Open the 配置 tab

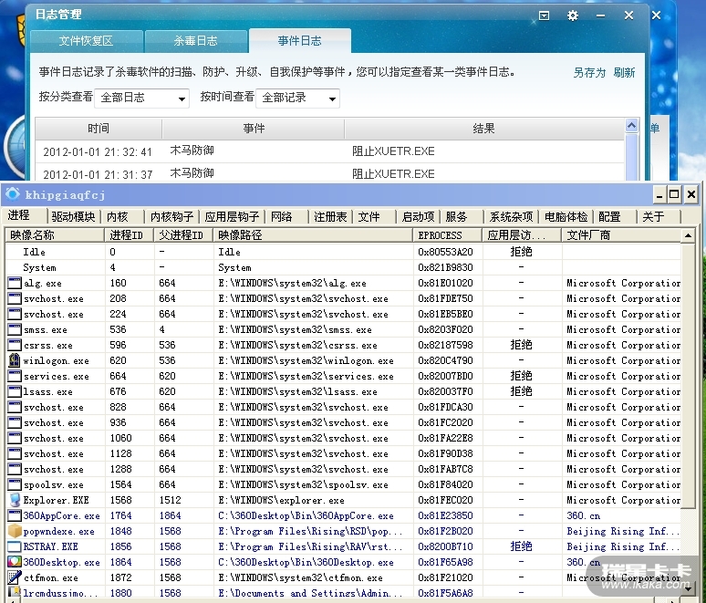tap(609, 216)
